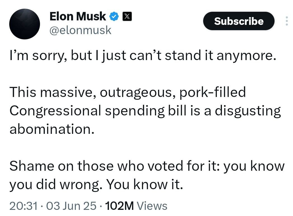Click the word "Congressional" in the post
This screenshot has height=216, width=293.
click(55, 111)
